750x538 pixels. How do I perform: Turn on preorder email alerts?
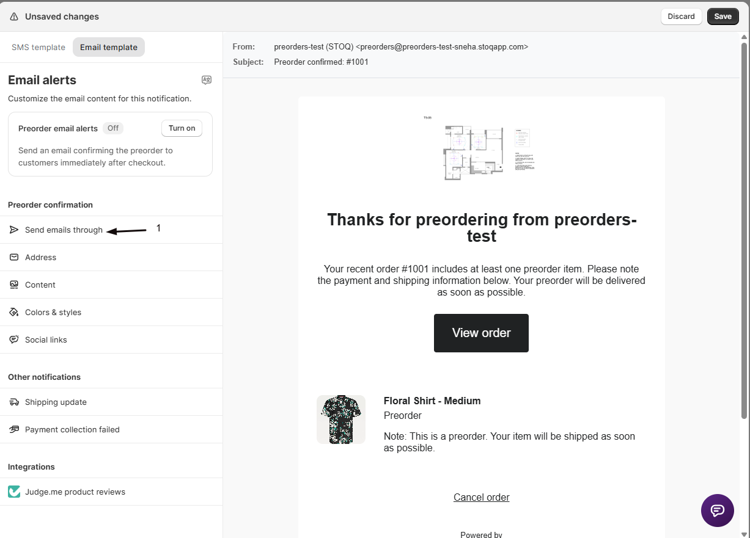pos(182,128)
